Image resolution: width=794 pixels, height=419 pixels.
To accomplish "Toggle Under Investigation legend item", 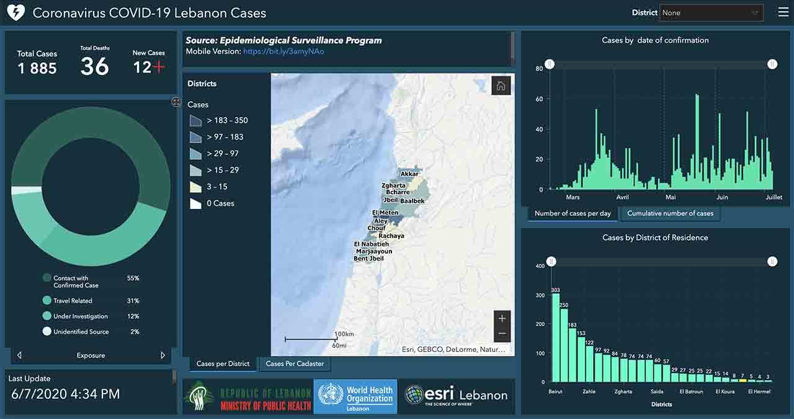I will pyautogui.click(x=47, y=316).
